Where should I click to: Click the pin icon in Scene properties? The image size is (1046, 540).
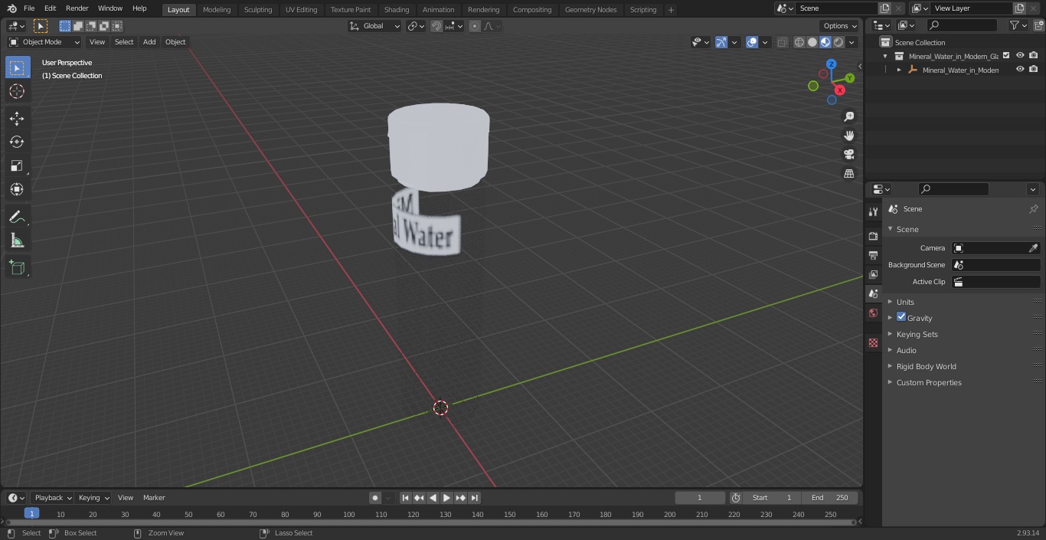(x=1033, y=208)
